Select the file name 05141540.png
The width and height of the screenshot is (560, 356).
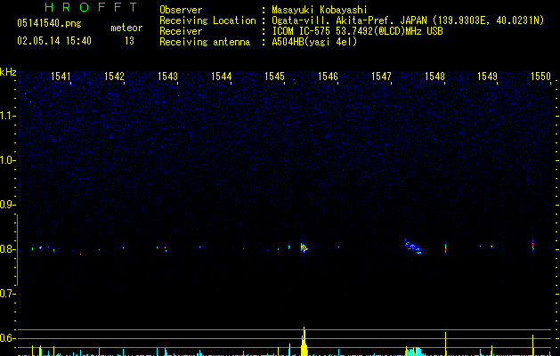[x=49, y=24]
